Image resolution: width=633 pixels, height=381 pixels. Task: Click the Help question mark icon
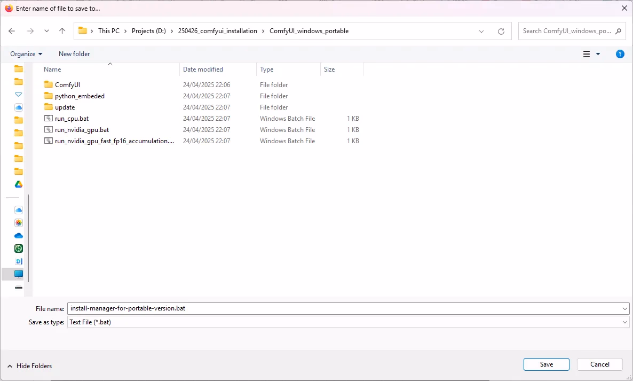pos(620,53)
